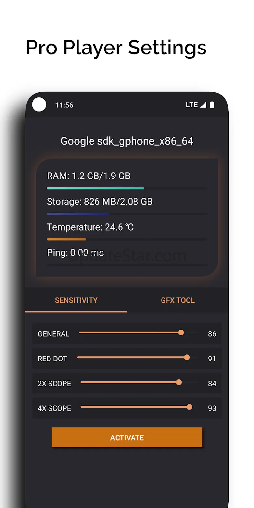This screenshot has width=254, height=508.
Task: Switch to the SENSITIVITY tab
Action: pos(76,300)
